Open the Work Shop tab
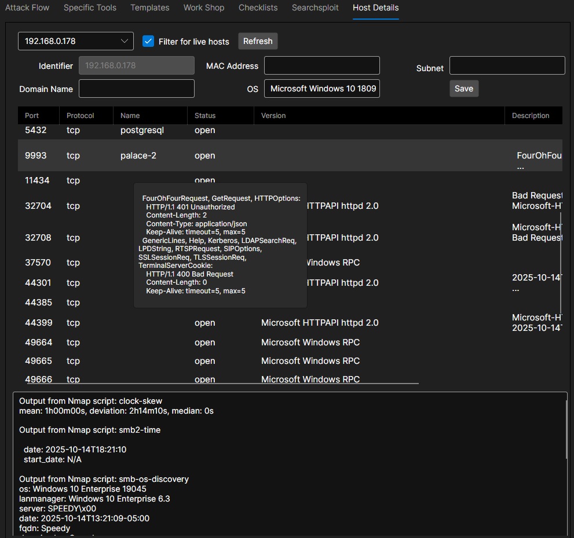This screenshot has height=538, width=574. tap(203, 8)
